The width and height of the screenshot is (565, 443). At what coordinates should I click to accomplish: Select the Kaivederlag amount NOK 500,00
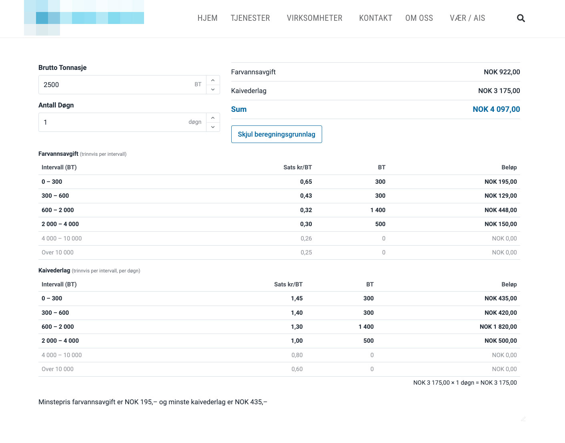coord(501,341)
